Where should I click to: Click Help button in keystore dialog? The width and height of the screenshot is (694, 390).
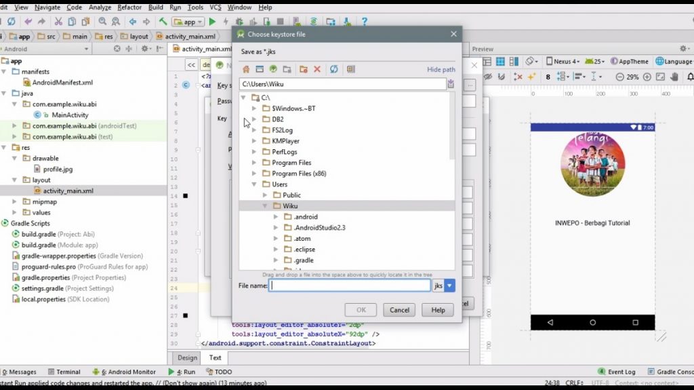click(438, 310)
